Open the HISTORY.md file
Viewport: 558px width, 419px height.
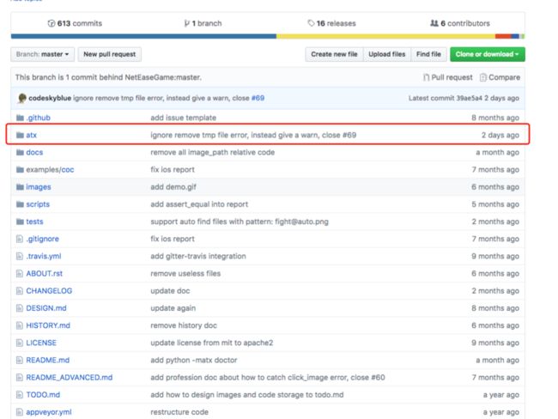pyautogui.click(x=48, y=325)
